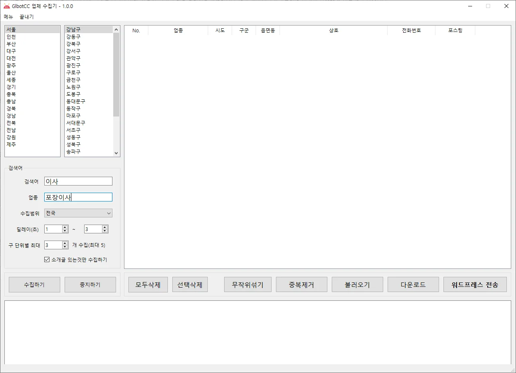Image resolution: width=516 pixels, height=373 pixels.
Task: Select 강동구 in the district list
Action: (89, 37)
